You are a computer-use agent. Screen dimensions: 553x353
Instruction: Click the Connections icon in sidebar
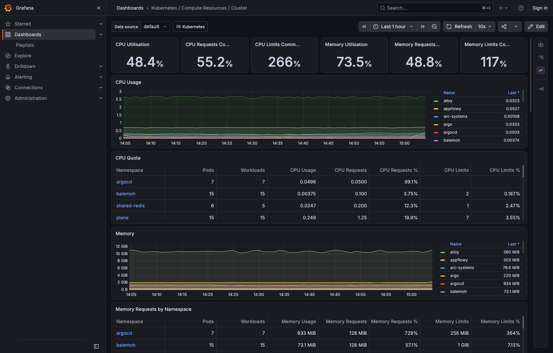tap(8, 88)
